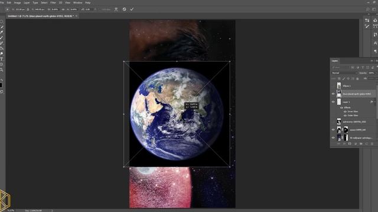Select the Brush tool
This screenshot has width=378, height=212.
pyautogui.click(x=2, y=38)
